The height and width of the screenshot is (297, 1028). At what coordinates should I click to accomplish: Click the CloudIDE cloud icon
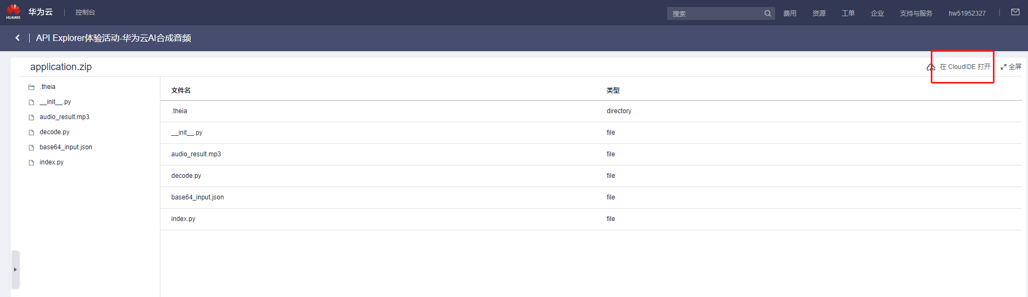click(x=931, y=67)
